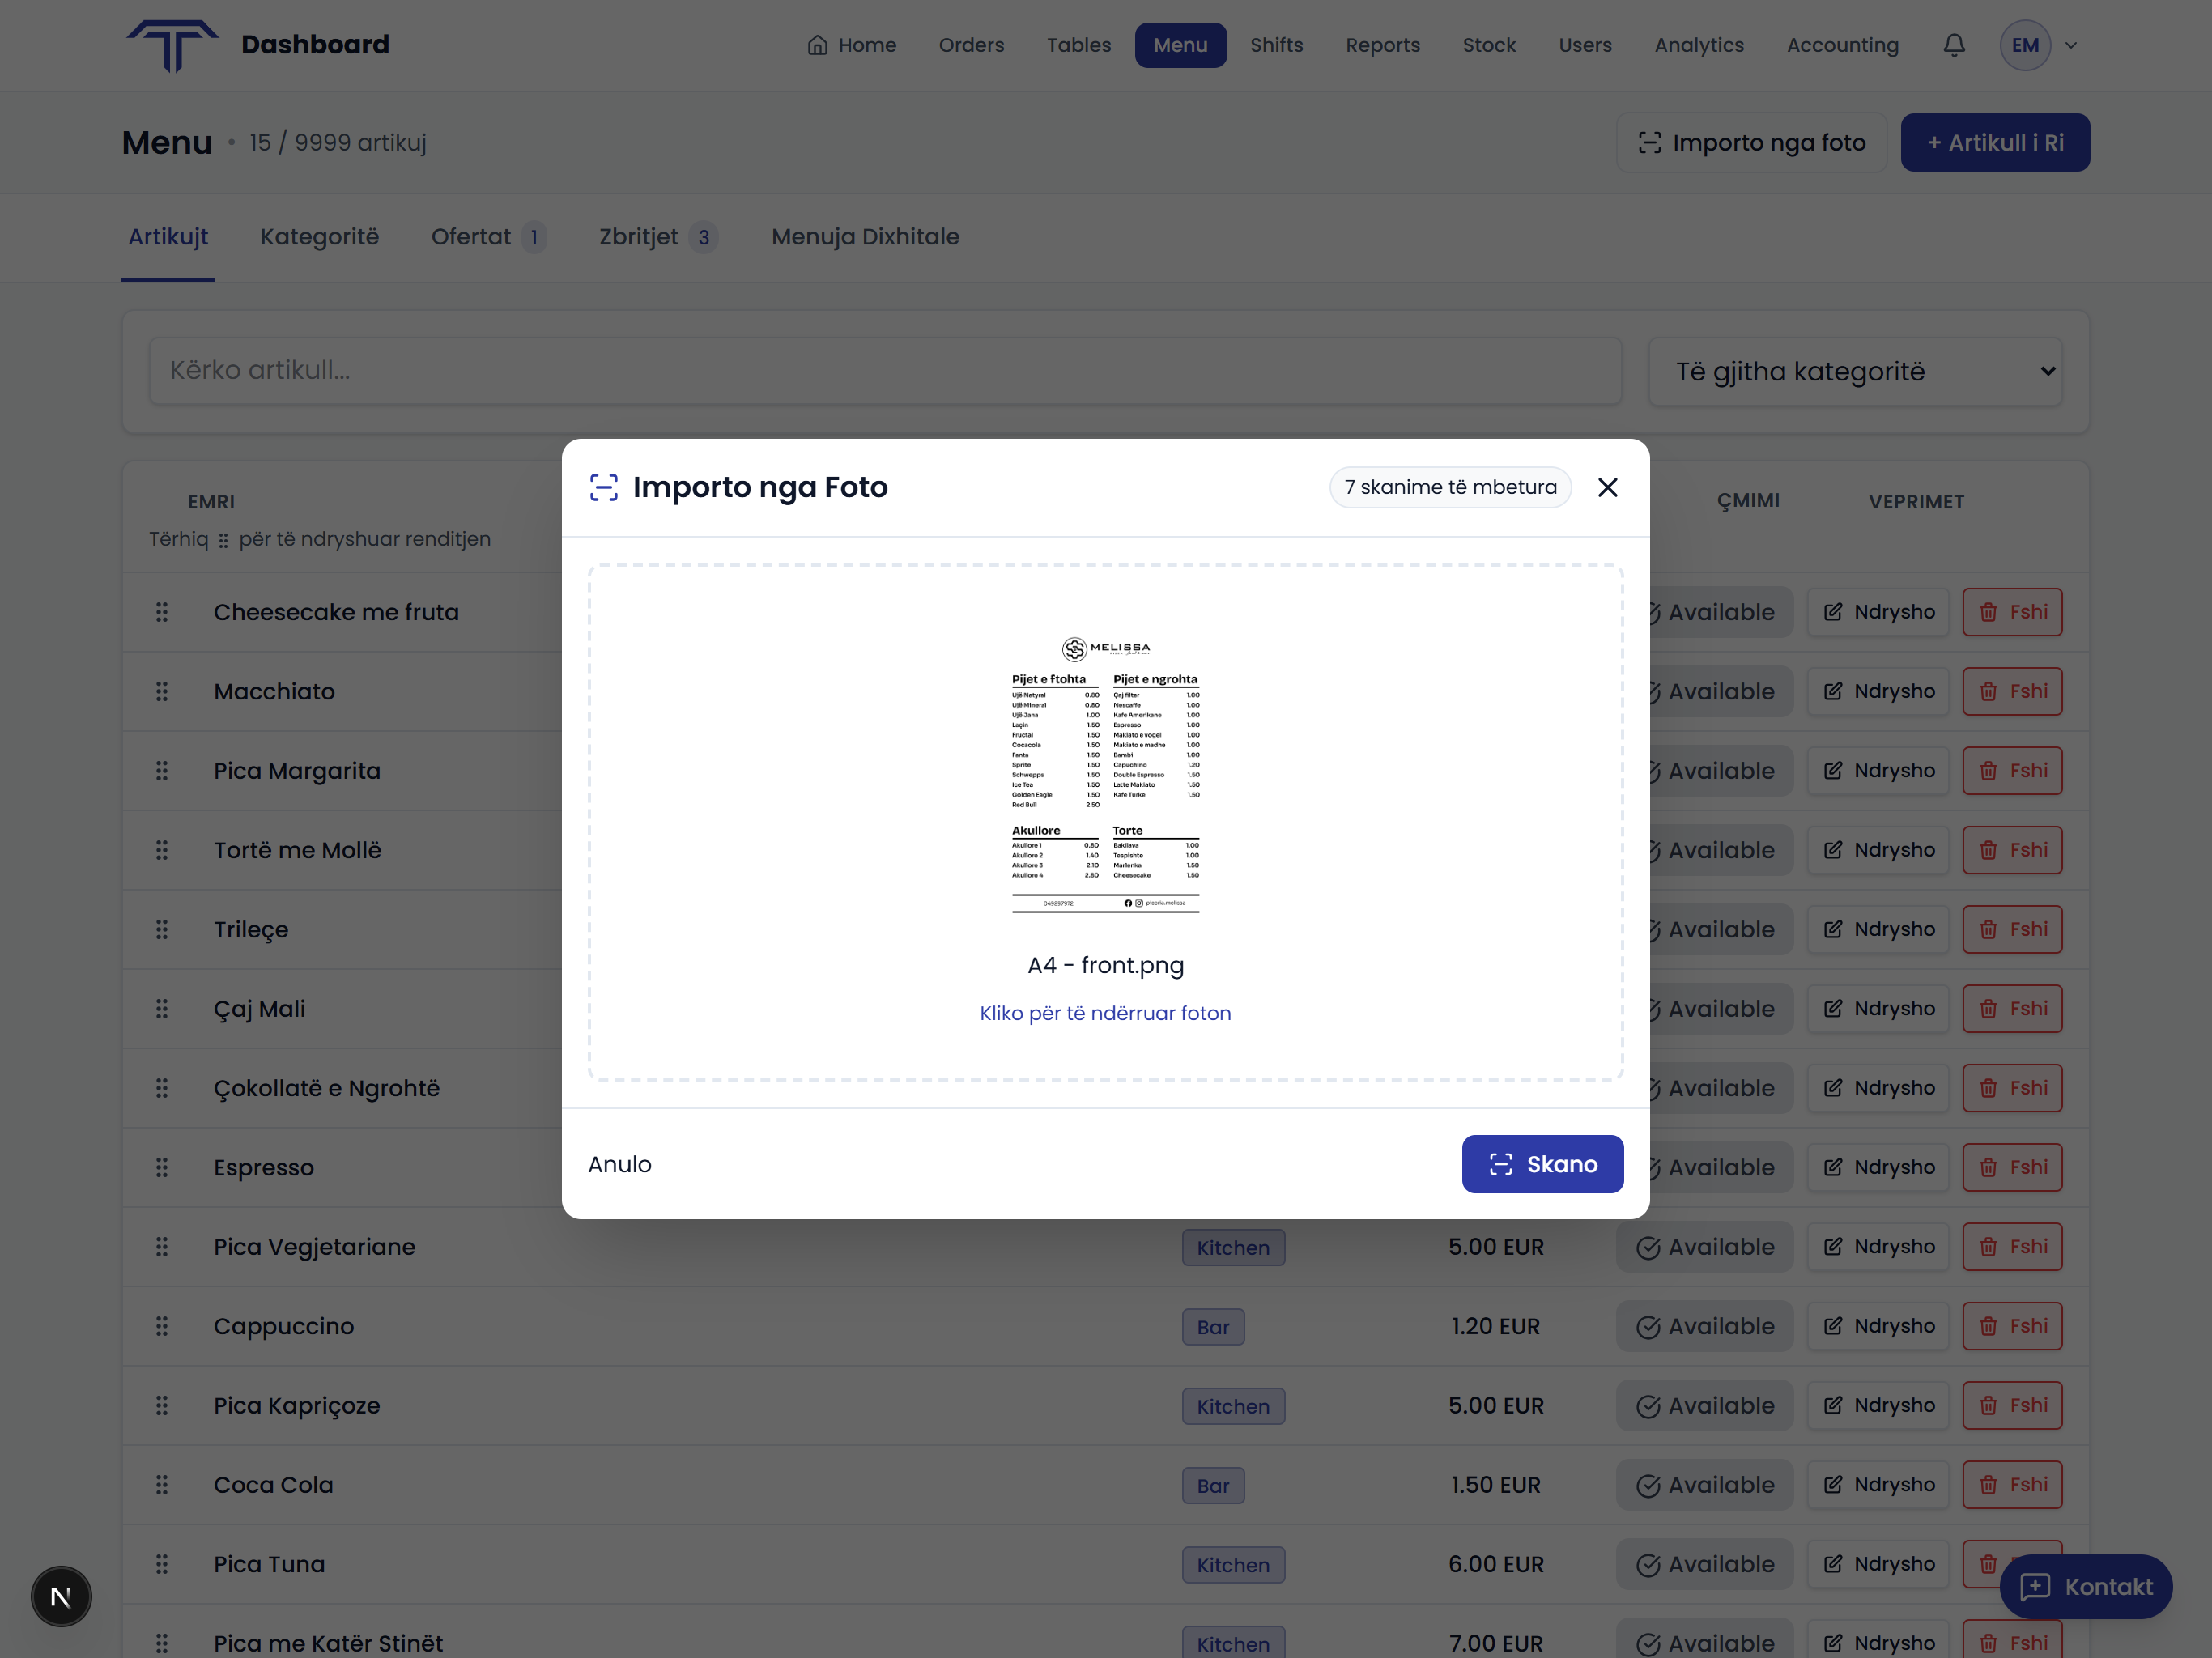Close the Importo nga Foto dialog
This screenshot has height=1658, width=2212.
pos(1607,487)
